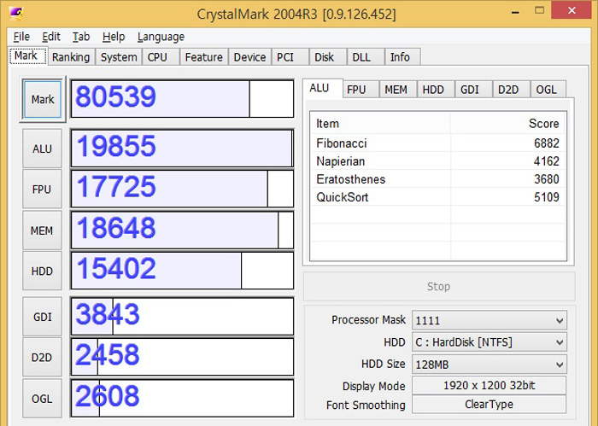Click the total Mark score bar 80539

coord(182,99)
